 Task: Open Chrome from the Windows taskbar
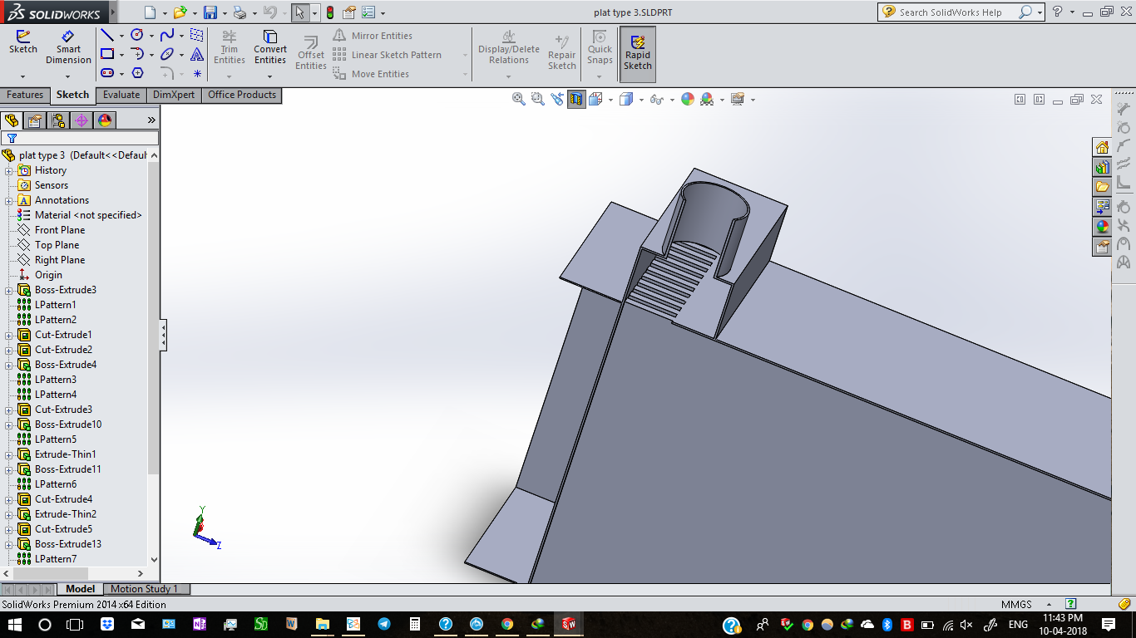click(507, 624)
